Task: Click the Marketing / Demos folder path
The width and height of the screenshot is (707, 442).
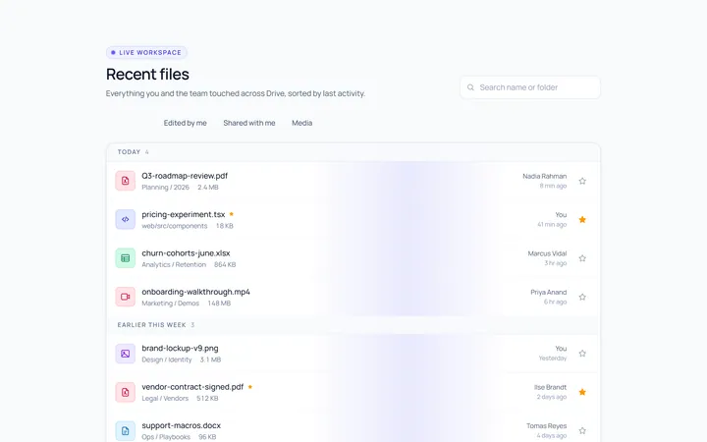Action: click(x=171, y=304)
